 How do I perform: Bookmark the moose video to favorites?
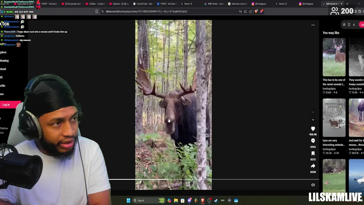[x=313, y=153]
